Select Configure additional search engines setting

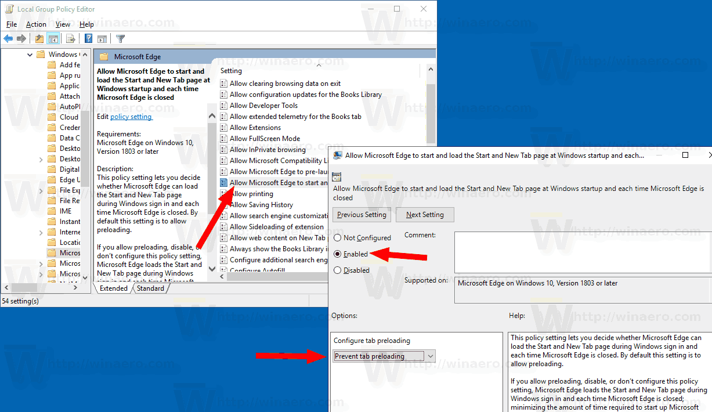[279, 260]
